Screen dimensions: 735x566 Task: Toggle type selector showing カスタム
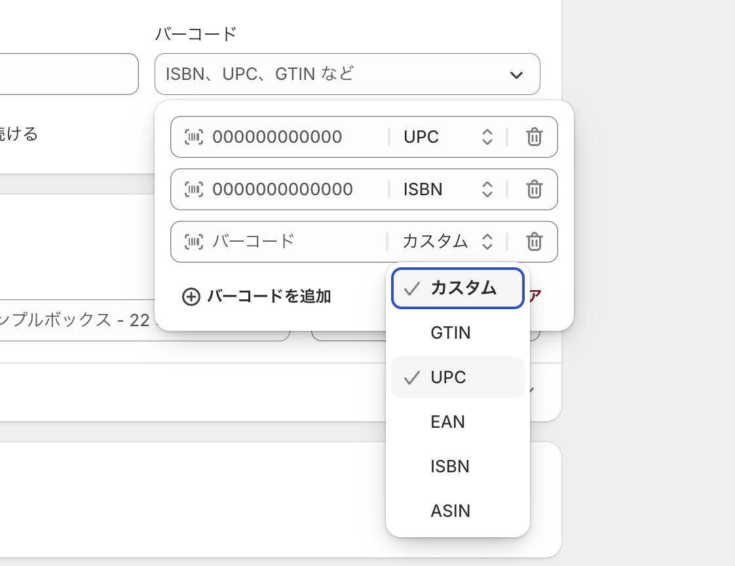tap(447, 242)
